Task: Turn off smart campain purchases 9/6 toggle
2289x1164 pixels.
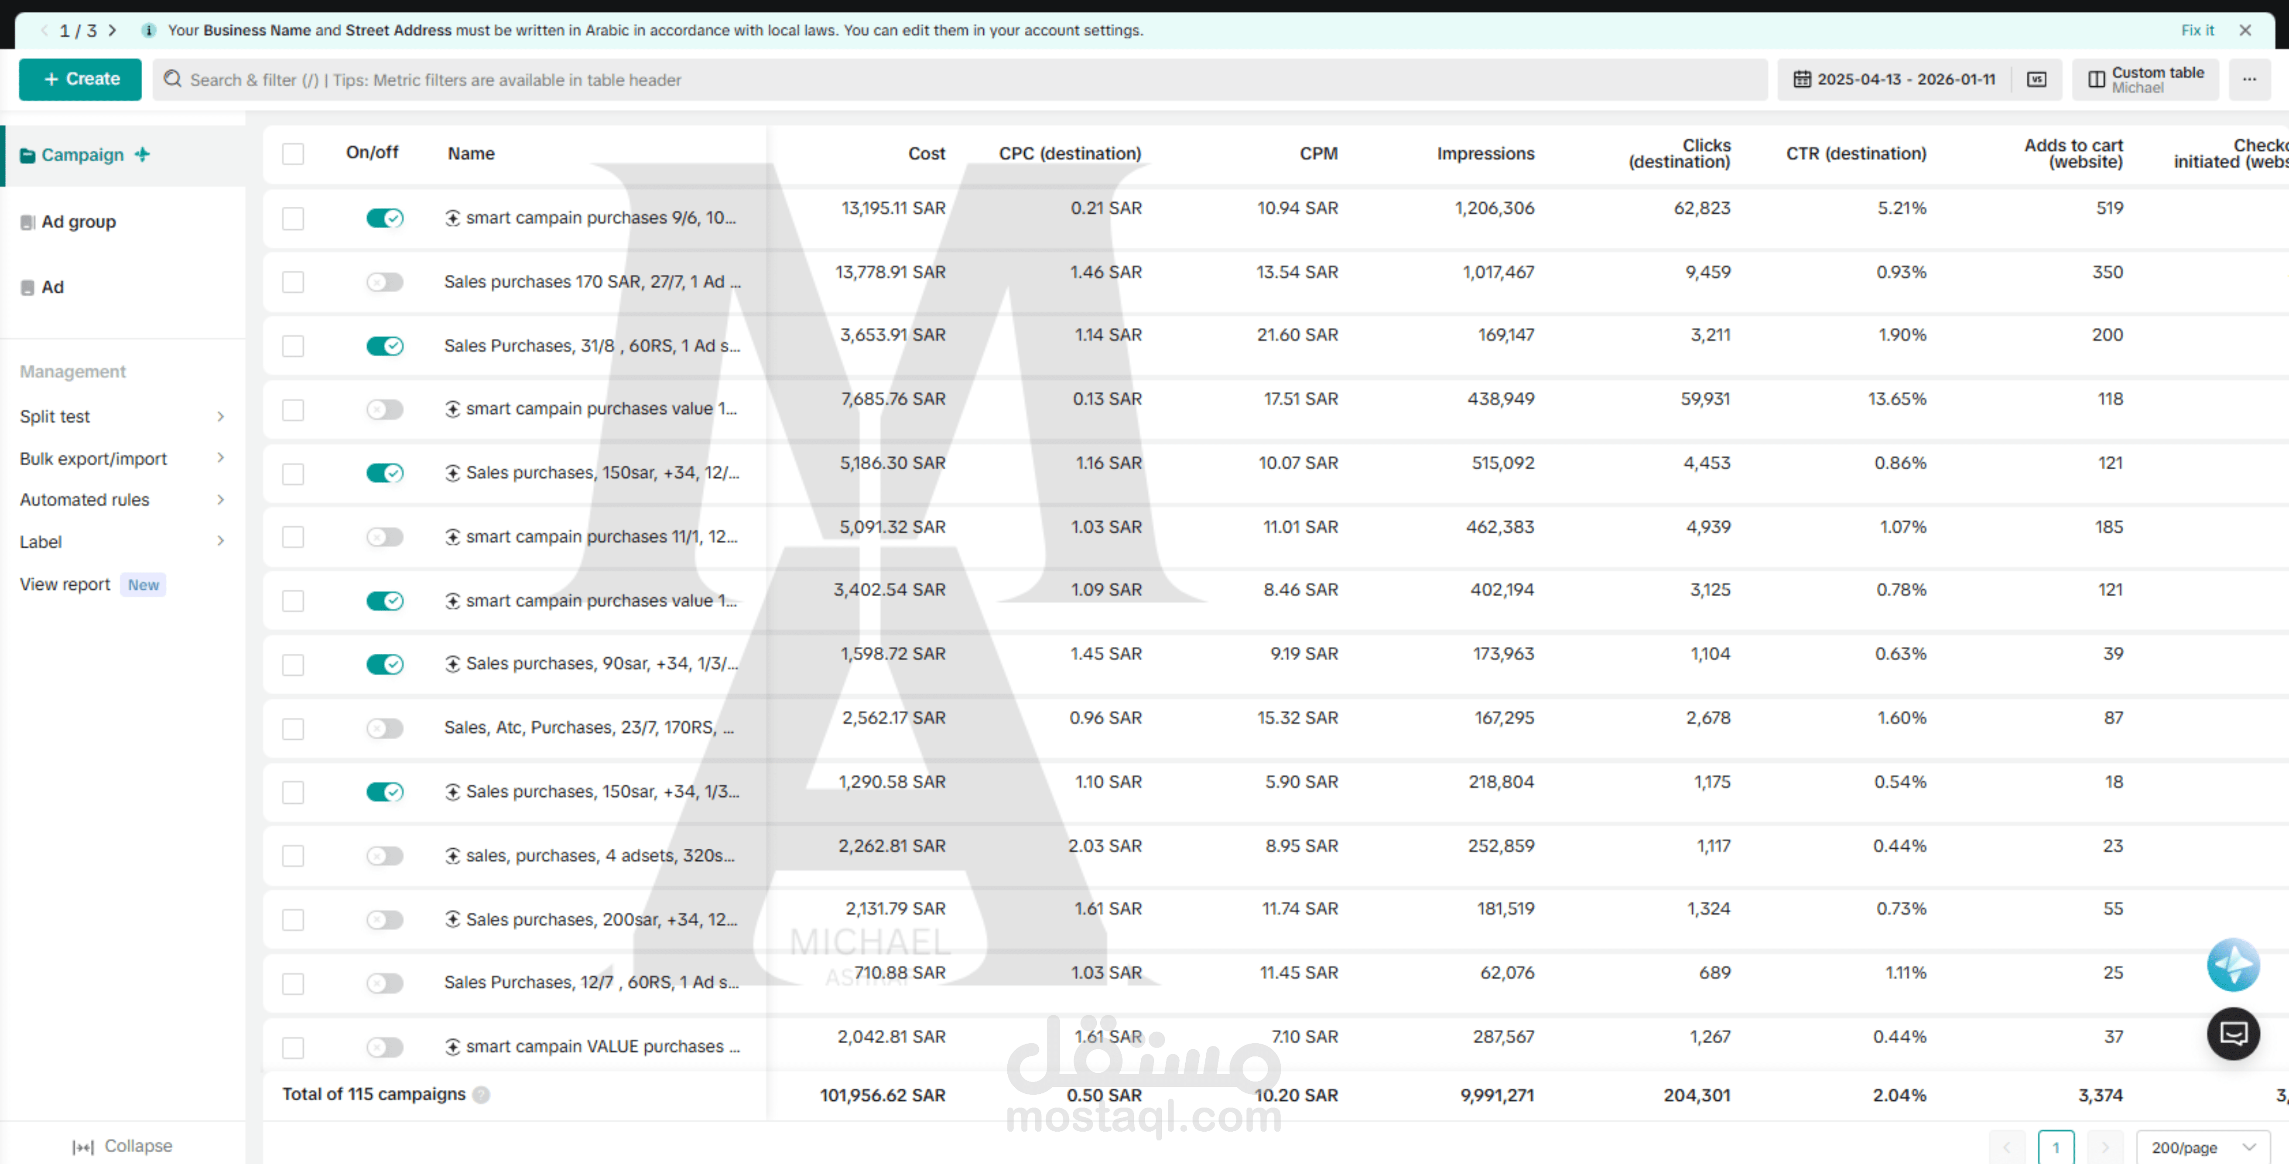Action: click(384, 218)
